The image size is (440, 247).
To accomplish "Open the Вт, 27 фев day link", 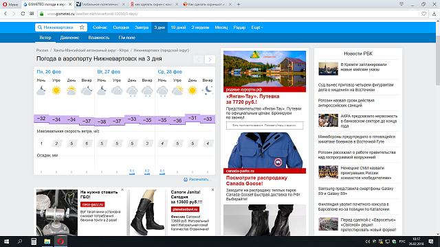I will [109, 71].
